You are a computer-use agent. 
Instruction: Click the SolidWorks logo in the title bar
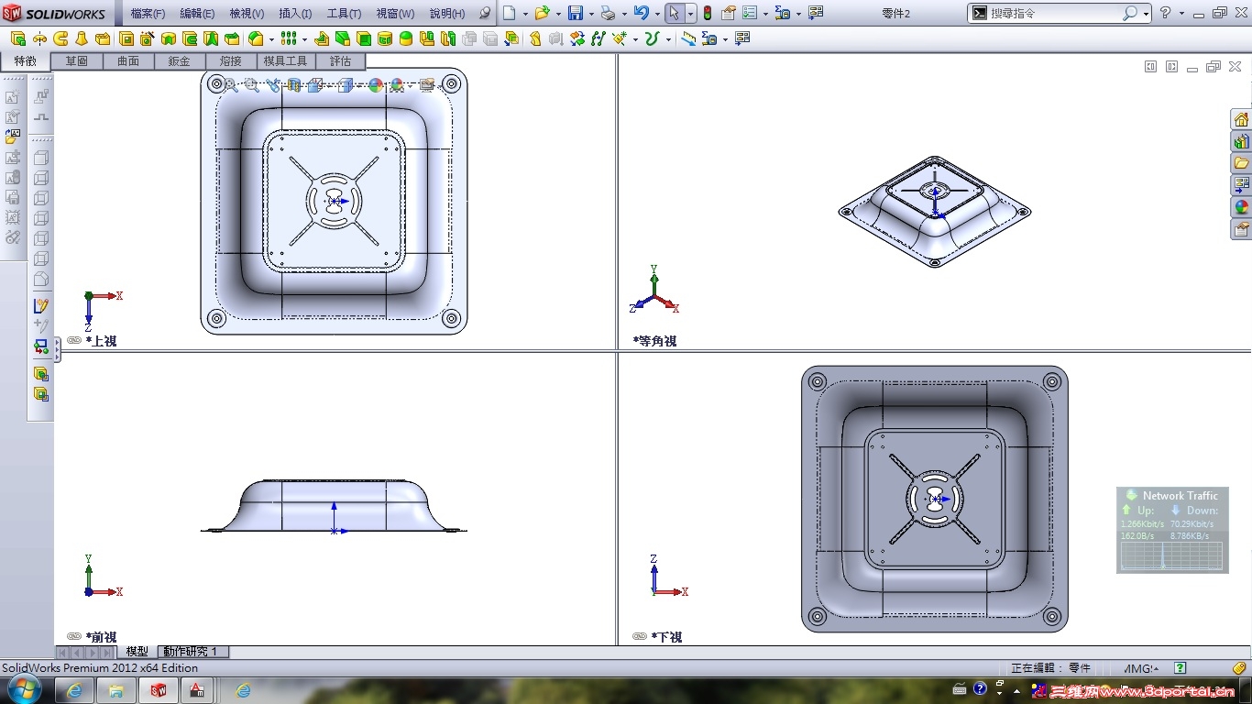(55, 14)
